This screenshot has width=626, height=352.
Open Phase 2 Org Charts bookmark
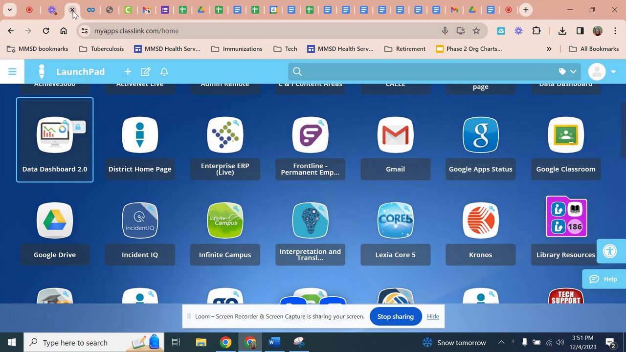pos(469,49)
